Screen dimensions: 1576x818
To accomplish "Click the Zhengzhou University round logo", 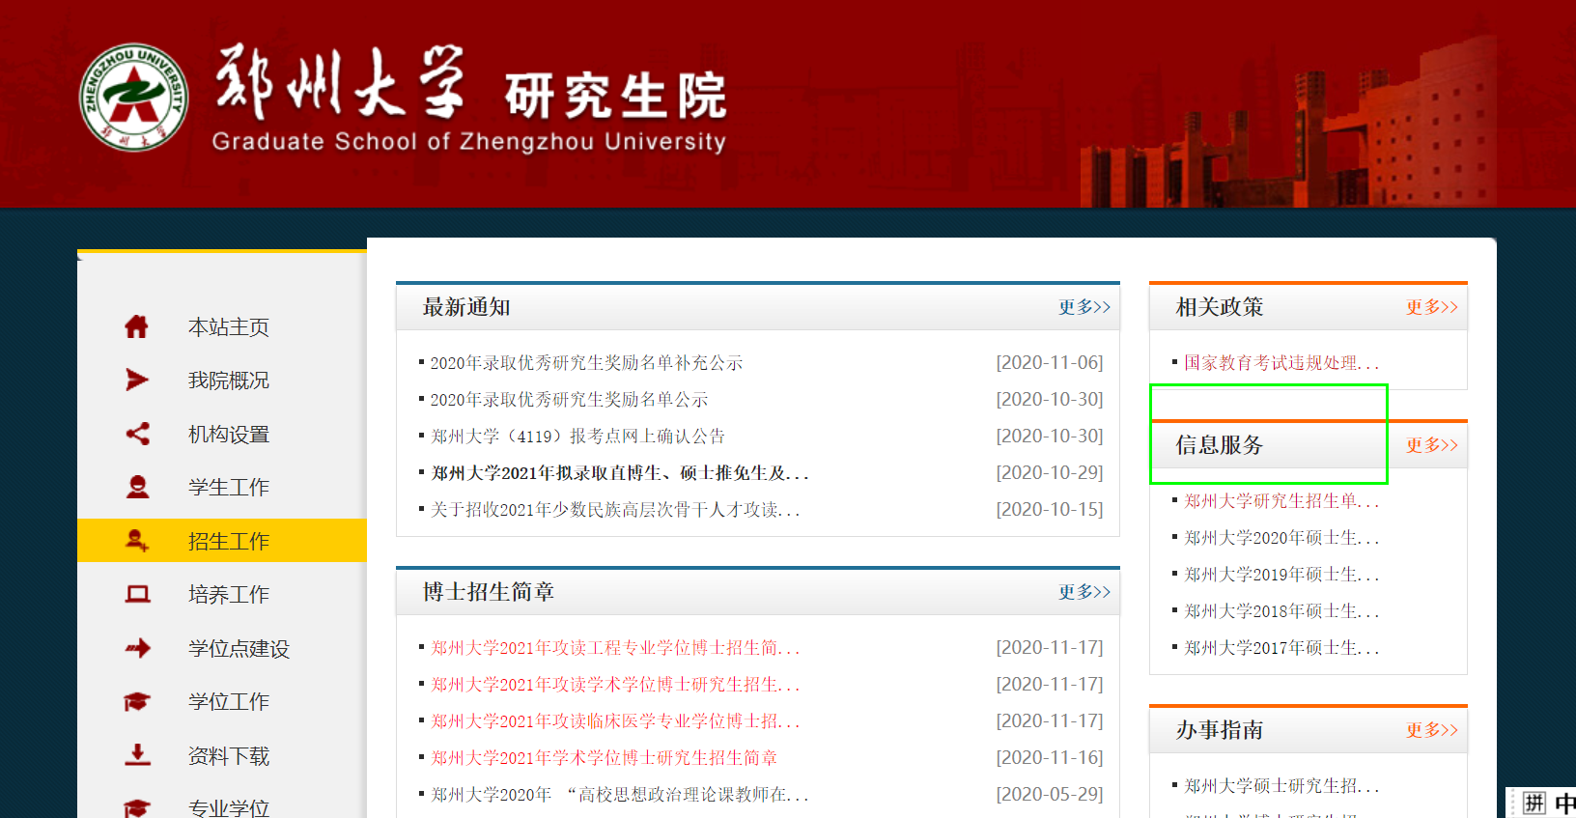I will coord(133,97).
